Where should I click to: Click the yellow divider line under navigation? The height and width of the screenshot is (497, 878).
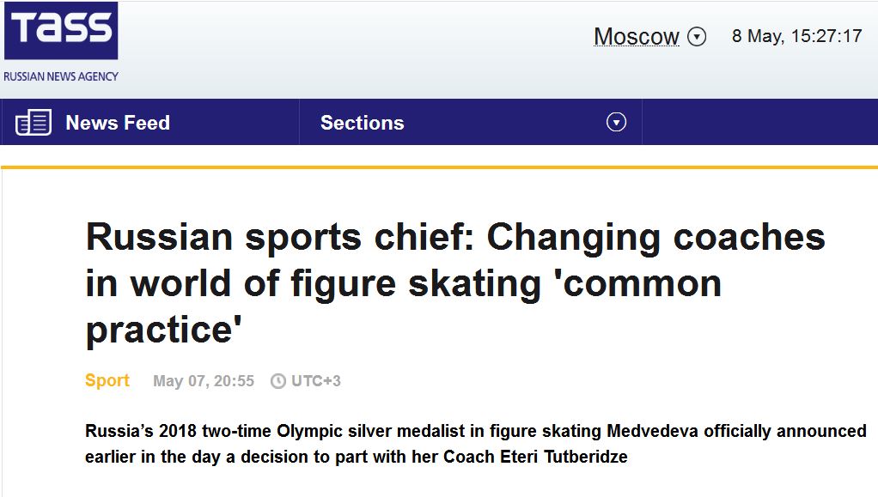pyautogui.click(x=439, y=167)
